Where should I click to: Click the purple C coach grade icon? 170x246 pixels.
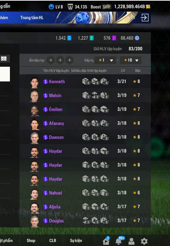click(x=114, y=38)
